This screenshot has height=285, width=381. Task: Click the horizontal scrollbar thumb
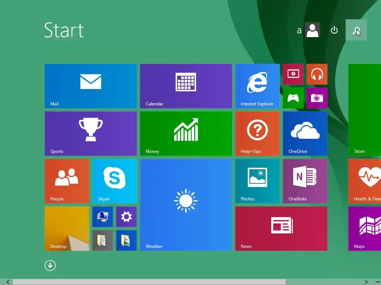coord(149,282)
